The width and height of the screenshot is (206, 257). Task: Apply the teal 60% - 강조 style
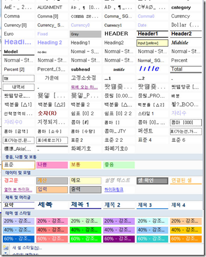coord(153,239)
